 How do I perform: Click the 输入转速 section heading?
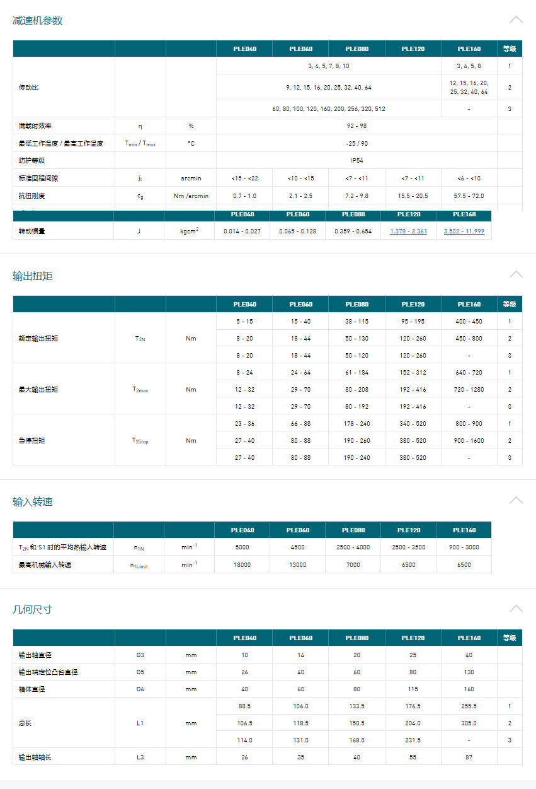click(33, 502)
